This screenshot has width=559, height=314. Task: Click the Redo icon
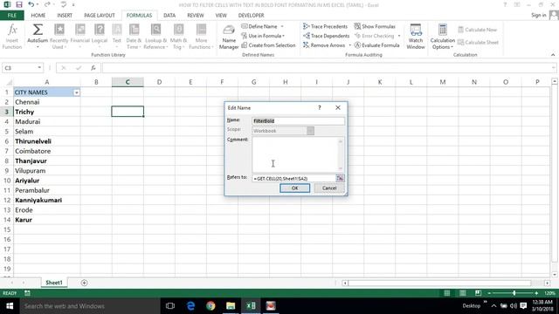pos(46,4)
